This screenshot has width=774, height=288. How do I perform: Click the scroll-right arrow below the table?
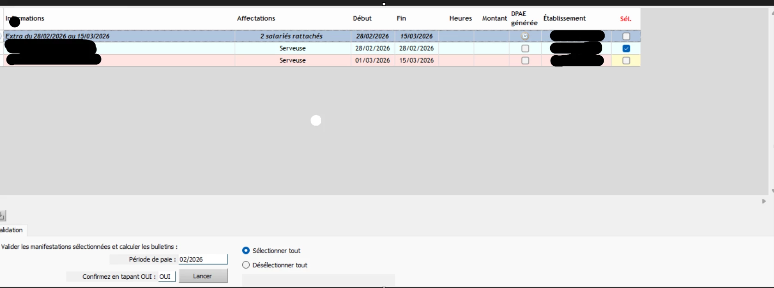tap(764, 201)
